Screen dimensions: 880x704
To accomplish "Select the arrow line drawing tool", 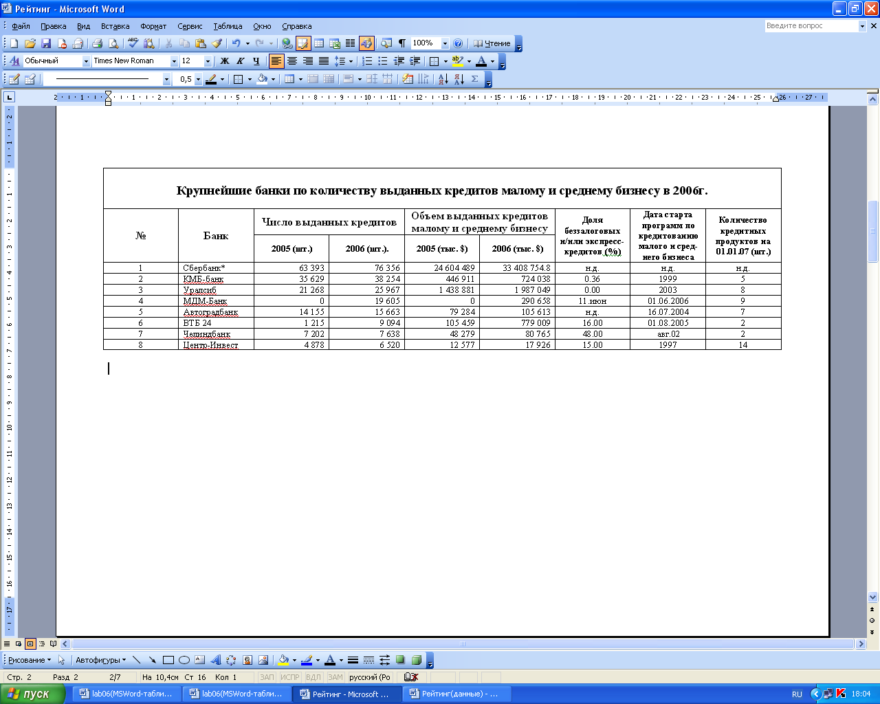I will [x=152, y=660].
